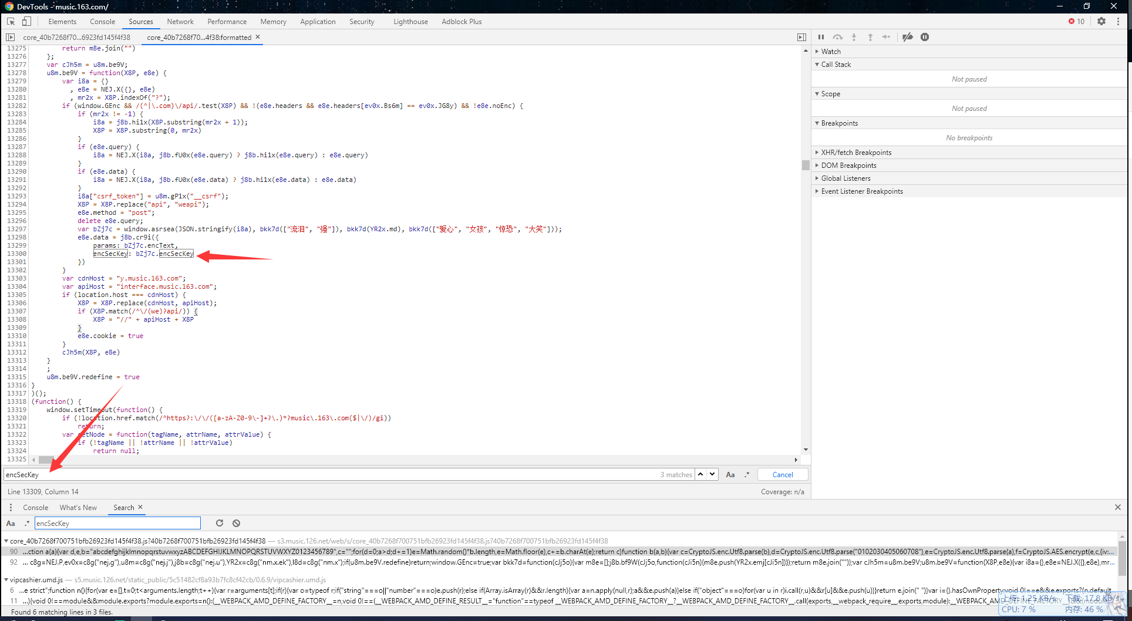Close the bottom drawer

1118,507
